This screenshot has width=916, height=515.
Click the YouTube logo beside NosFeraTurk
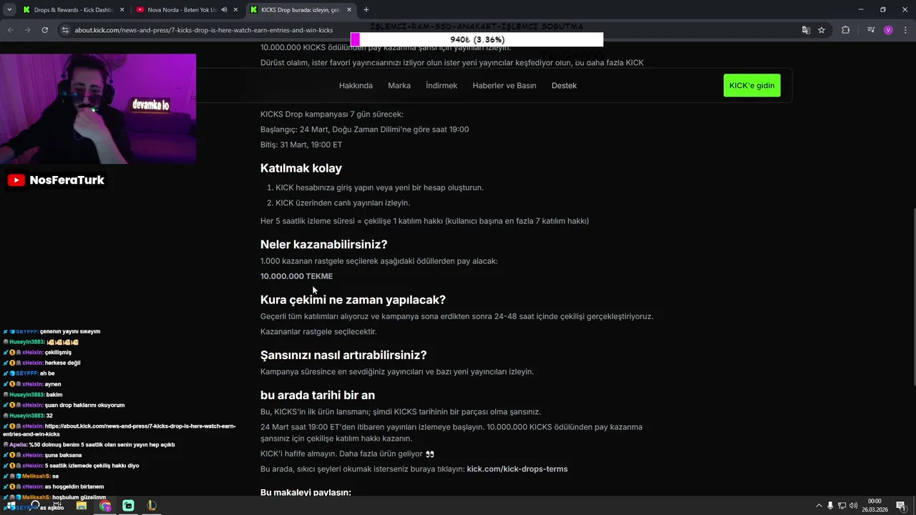tap(16, 180)
